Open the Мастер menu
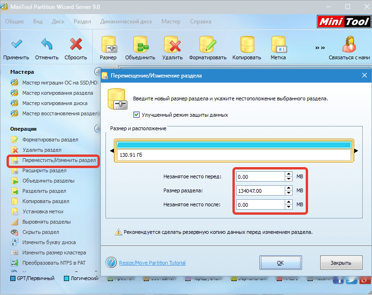The height and width of the screenshot is (295, 372). 171,21
